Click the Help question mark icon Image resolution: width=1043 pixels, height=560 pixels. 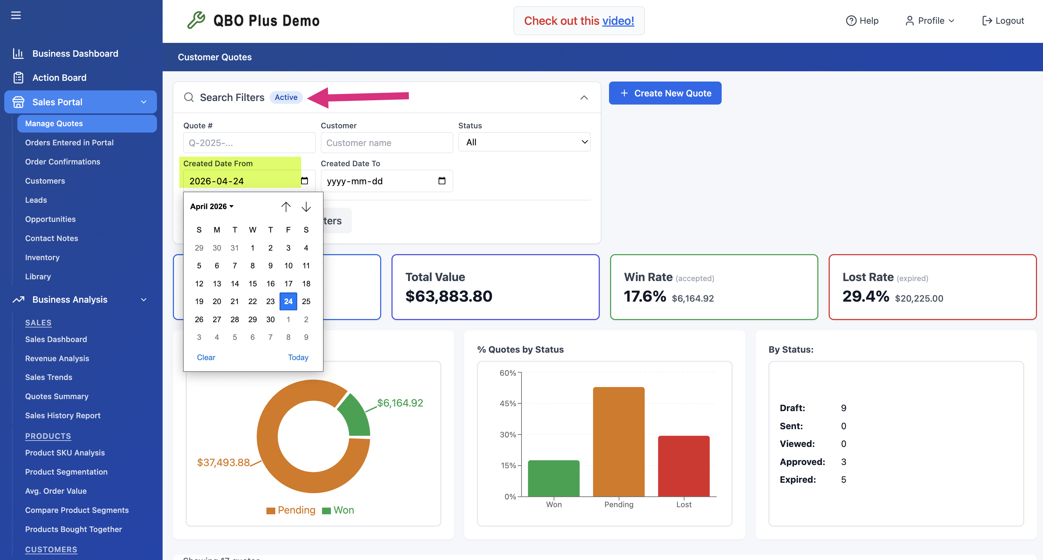(851, 21)
